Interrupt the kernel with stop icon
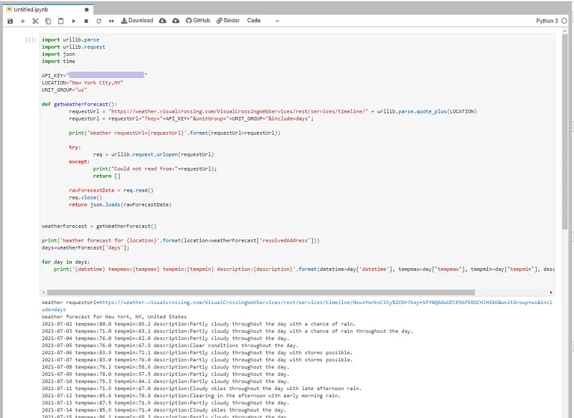 coord(86,21)
